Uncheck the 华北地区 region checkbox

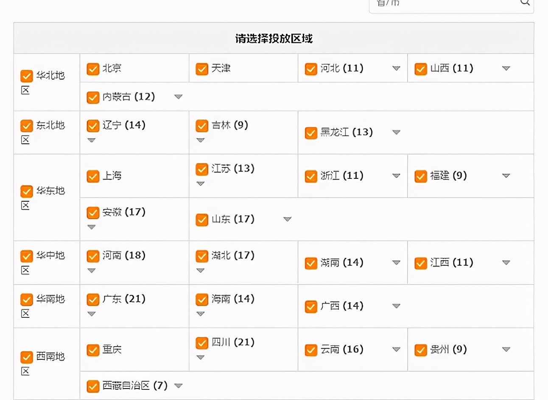point(26,76)
